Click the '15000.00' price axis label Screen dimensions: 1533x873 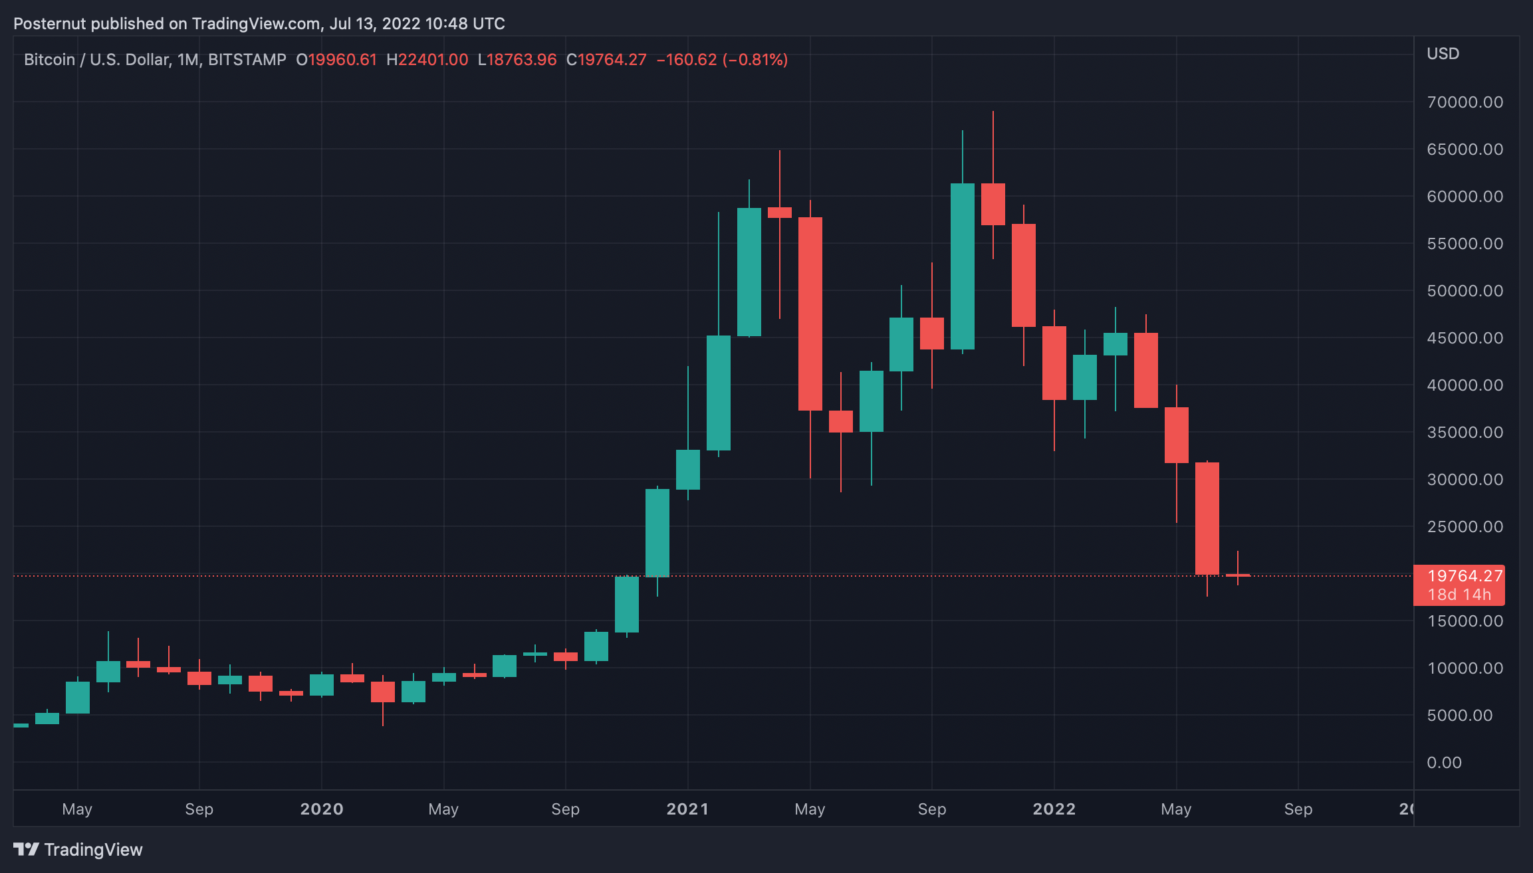tap(1465, 621)
